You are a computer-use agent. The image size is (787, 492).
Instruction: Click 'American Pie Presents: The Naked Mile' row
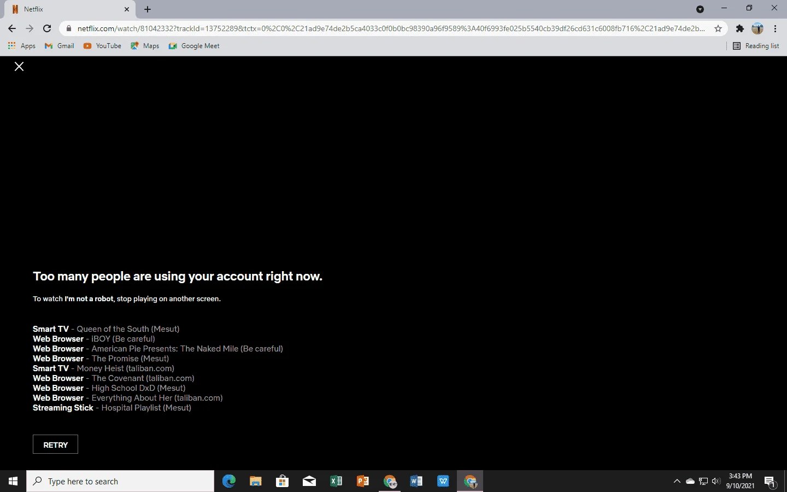(x=158, y=349)
